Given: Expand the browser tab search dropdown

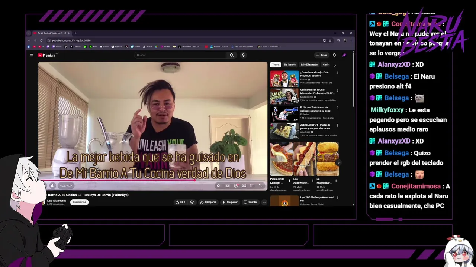Looking at the screenshot, I should click(29, 33).
